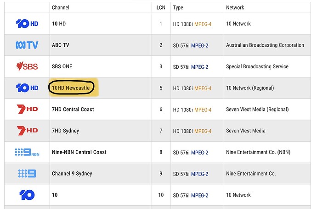Click the Channel column header
The image size is (317, 209).
tap(61, 8)
